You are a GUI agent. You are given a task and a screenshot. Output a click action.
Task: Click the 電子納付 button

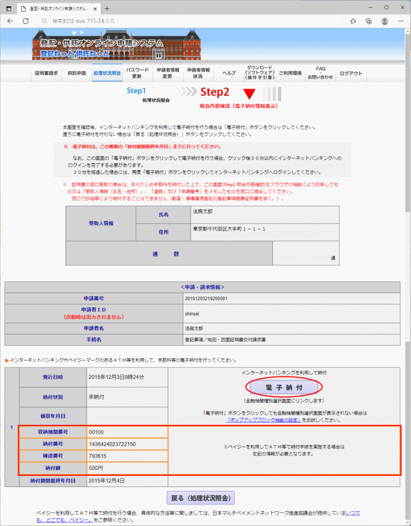[x=284, y=388]
